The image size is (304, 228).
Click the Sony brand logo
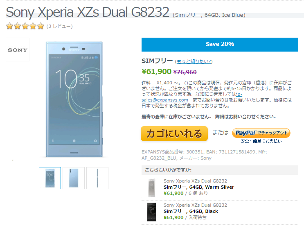point(18,50)
